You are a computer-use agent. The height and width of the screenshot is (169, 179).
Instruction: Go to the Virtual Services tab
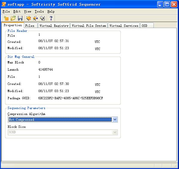124,26
